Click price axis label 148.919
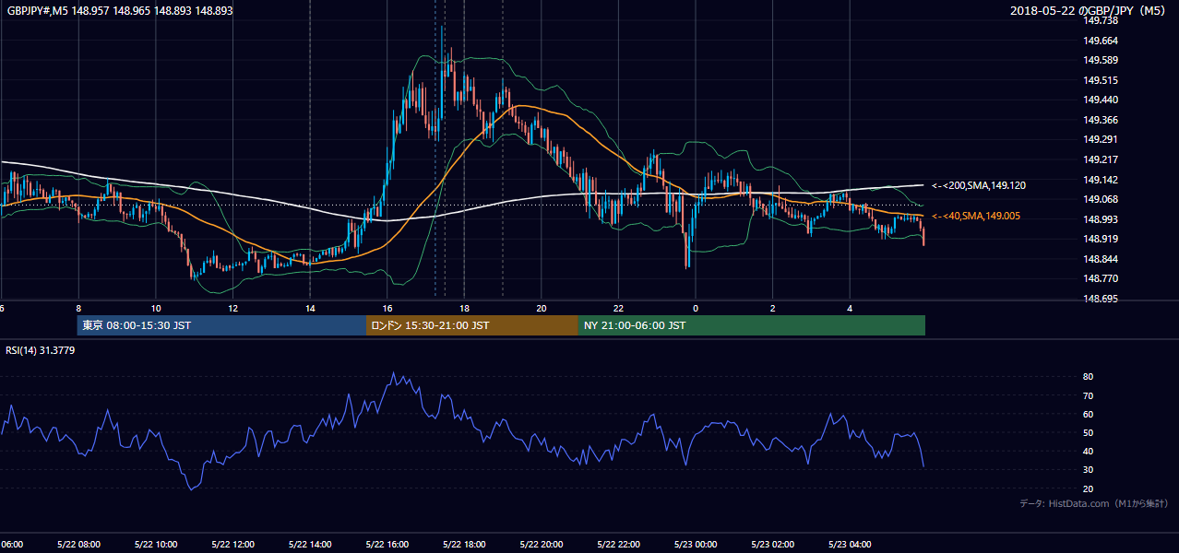This screenshot has width=1179, height=553. point(1101,239)
